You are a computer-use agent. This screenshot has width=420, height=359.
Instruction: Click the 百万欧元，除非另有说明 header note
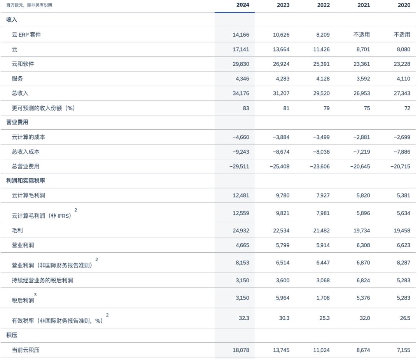pos(29,5)
